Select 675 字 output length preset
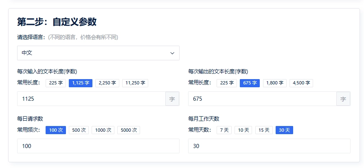 click(250, 83)
